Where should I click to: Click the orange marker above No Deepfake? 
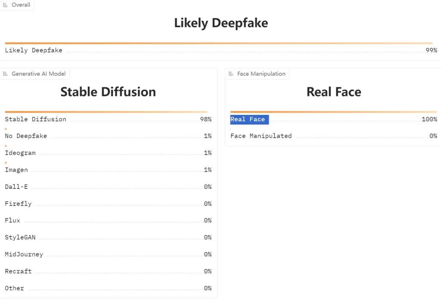click(x=6, y=129)
